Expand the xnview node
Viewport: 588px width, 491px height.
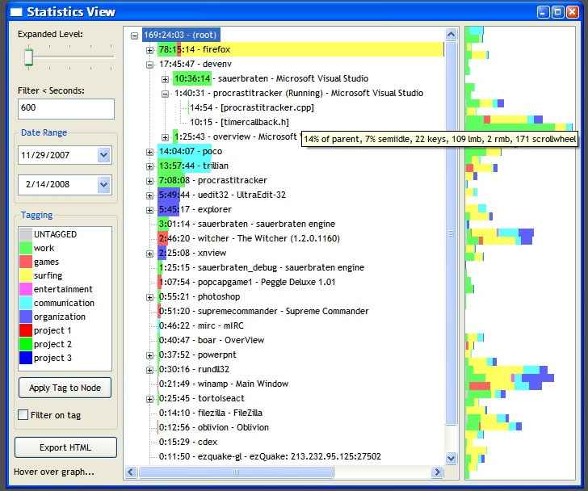pyautogui.click(x=149, y=254)
